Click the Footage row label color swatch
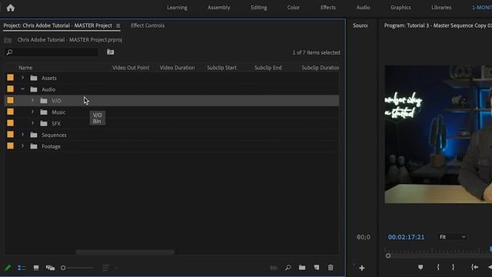Viewport: 492px width, 277px height. (10, 146)
